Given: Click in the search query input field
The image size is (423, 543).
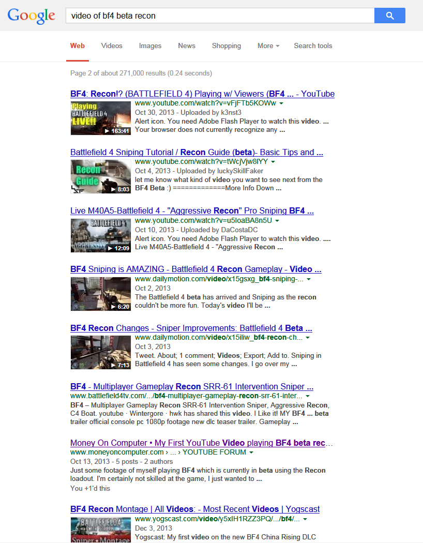Looking at the screenshot, I should point(220,16).
